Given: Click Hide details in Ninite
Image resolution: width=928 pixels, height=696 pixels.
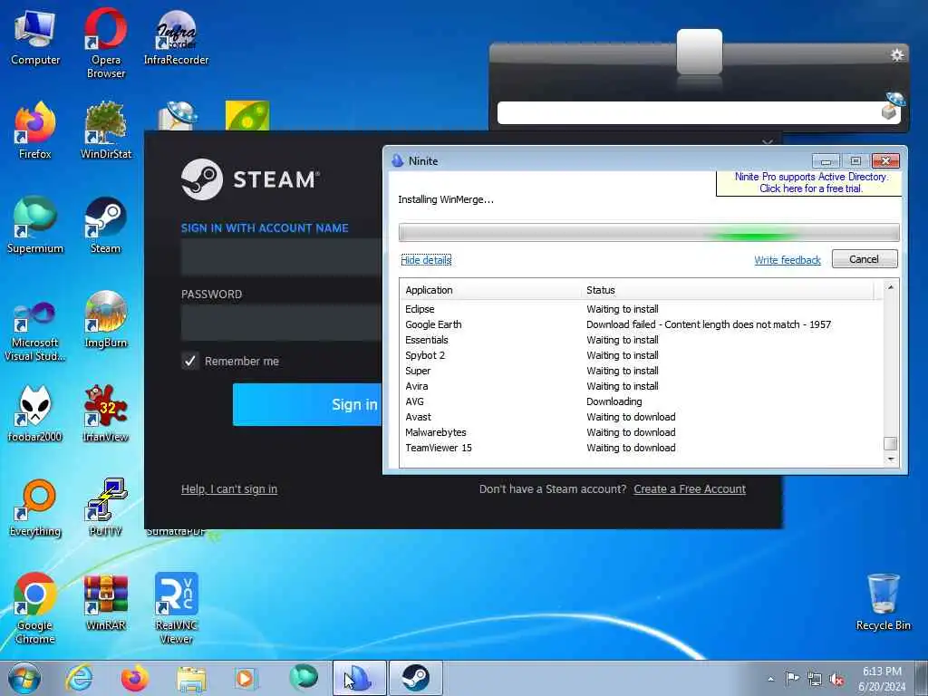Looking at the screenshot, I should point(426,260).
